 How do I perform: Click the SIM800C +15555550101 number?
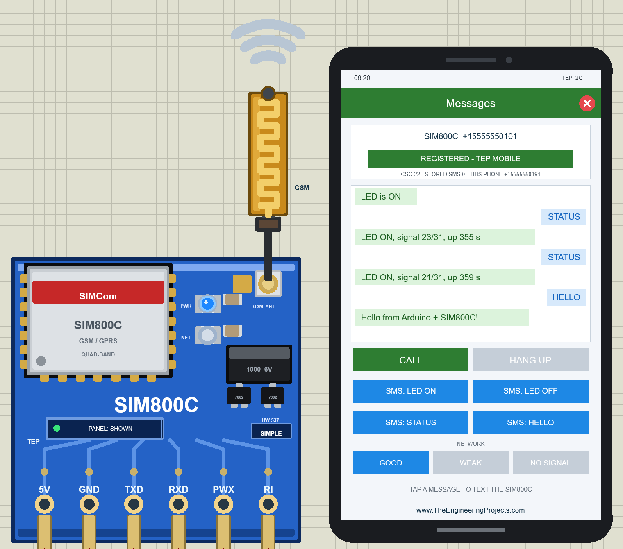tap(471, 136)
